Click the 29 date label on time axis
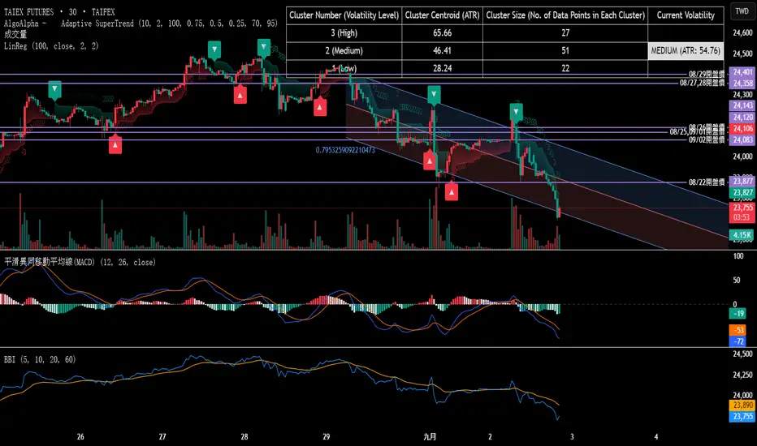Screen dimensions: 757x446 (x=327, y=437)
